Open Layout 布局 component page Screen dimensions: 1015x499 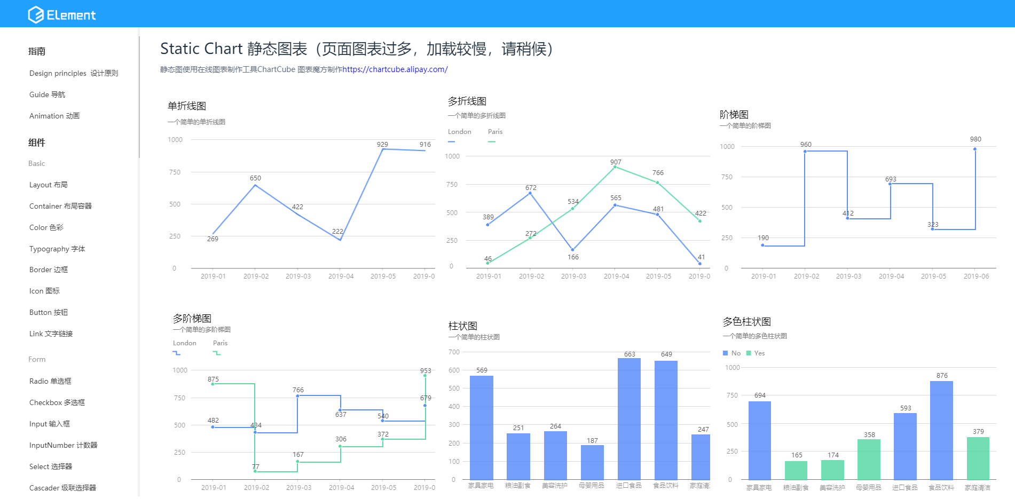tap(49, 185)
